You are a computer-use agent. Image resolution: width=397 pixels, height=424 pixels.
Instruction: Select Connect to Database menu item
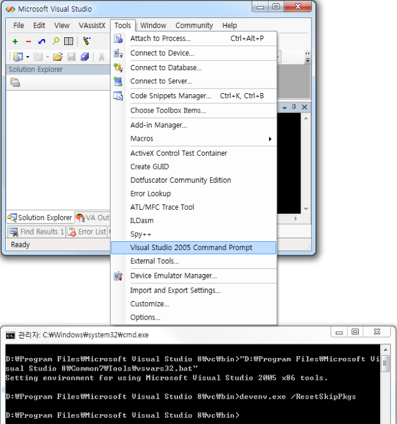[194, 68]
